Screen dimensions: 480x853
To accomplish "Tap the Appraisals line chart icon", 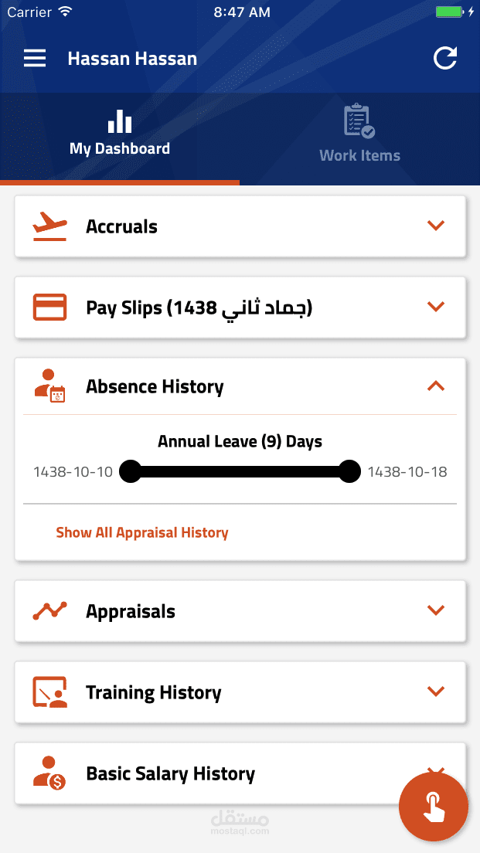I will [x=49, y=611].
